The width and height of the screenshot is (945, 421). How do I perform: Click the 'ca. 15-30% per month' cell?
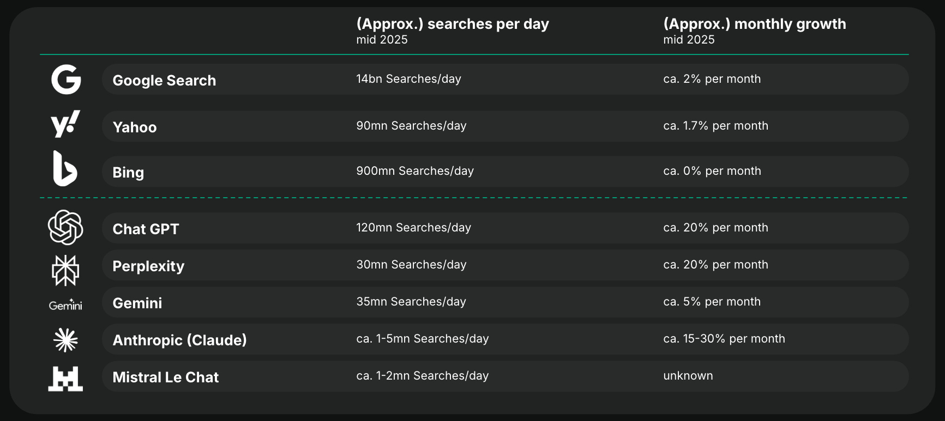point(724,339)
